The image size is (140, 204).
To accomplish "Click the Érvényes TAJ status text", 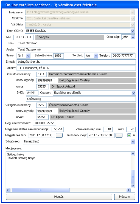I will (x=43, y=37).
